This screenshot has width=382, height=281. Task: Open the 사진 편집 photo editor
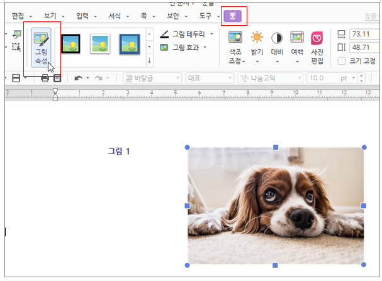317,48
